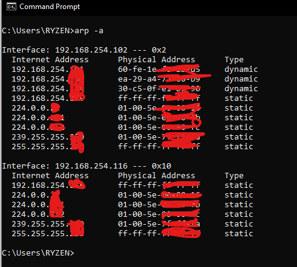The width and height of the screenshot is (297, 267).
Task: Click the second 'Type' column heading
Action: pos(234,176)
